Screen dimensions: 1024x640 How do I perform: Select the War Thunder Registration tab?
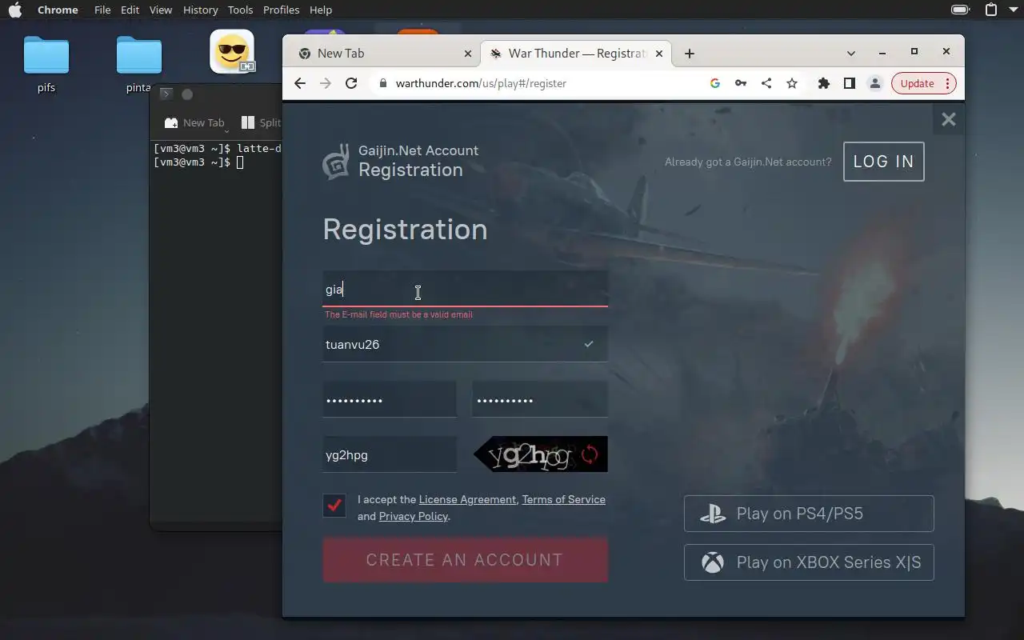576,54
